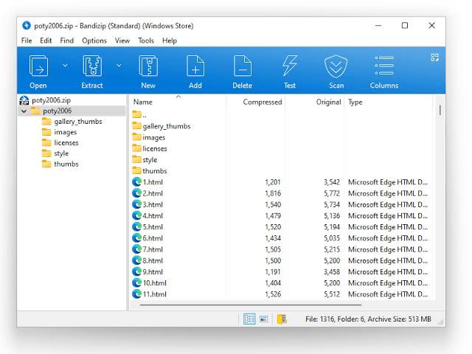Click the toolbar customize grid icon
472x354 pixels.
[x=434, y=58]
